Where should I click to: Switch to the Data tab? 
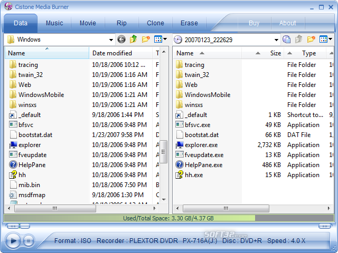pos(21,23)
